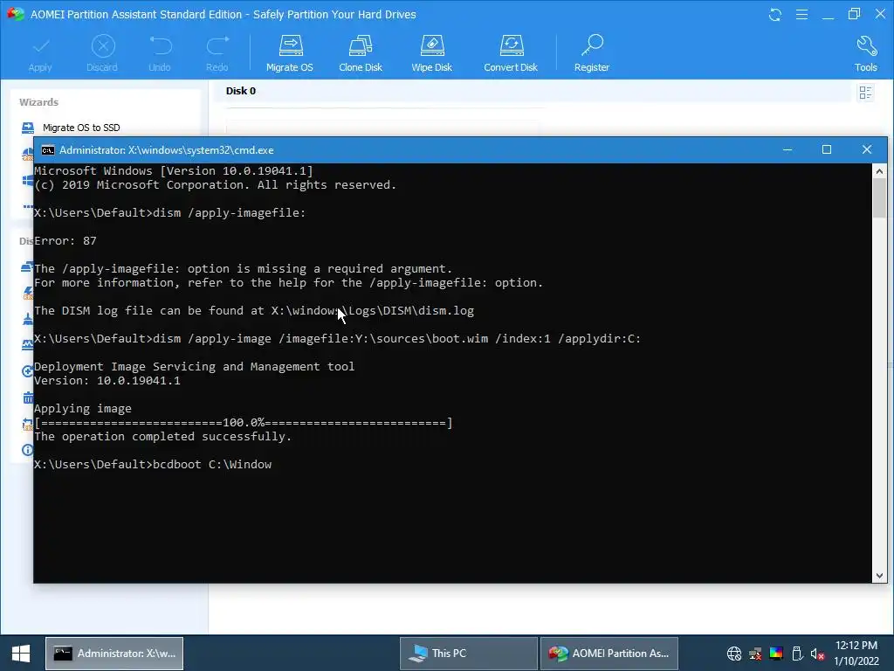The image size is (894, 671).
Task: Click the Wizards section header
Action: (x=38, y=102)
